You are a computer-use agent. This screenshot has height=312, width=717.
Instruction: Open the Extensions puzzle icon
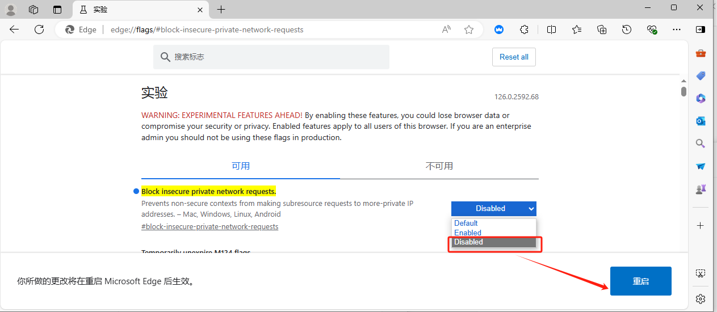tap(524, 29)
